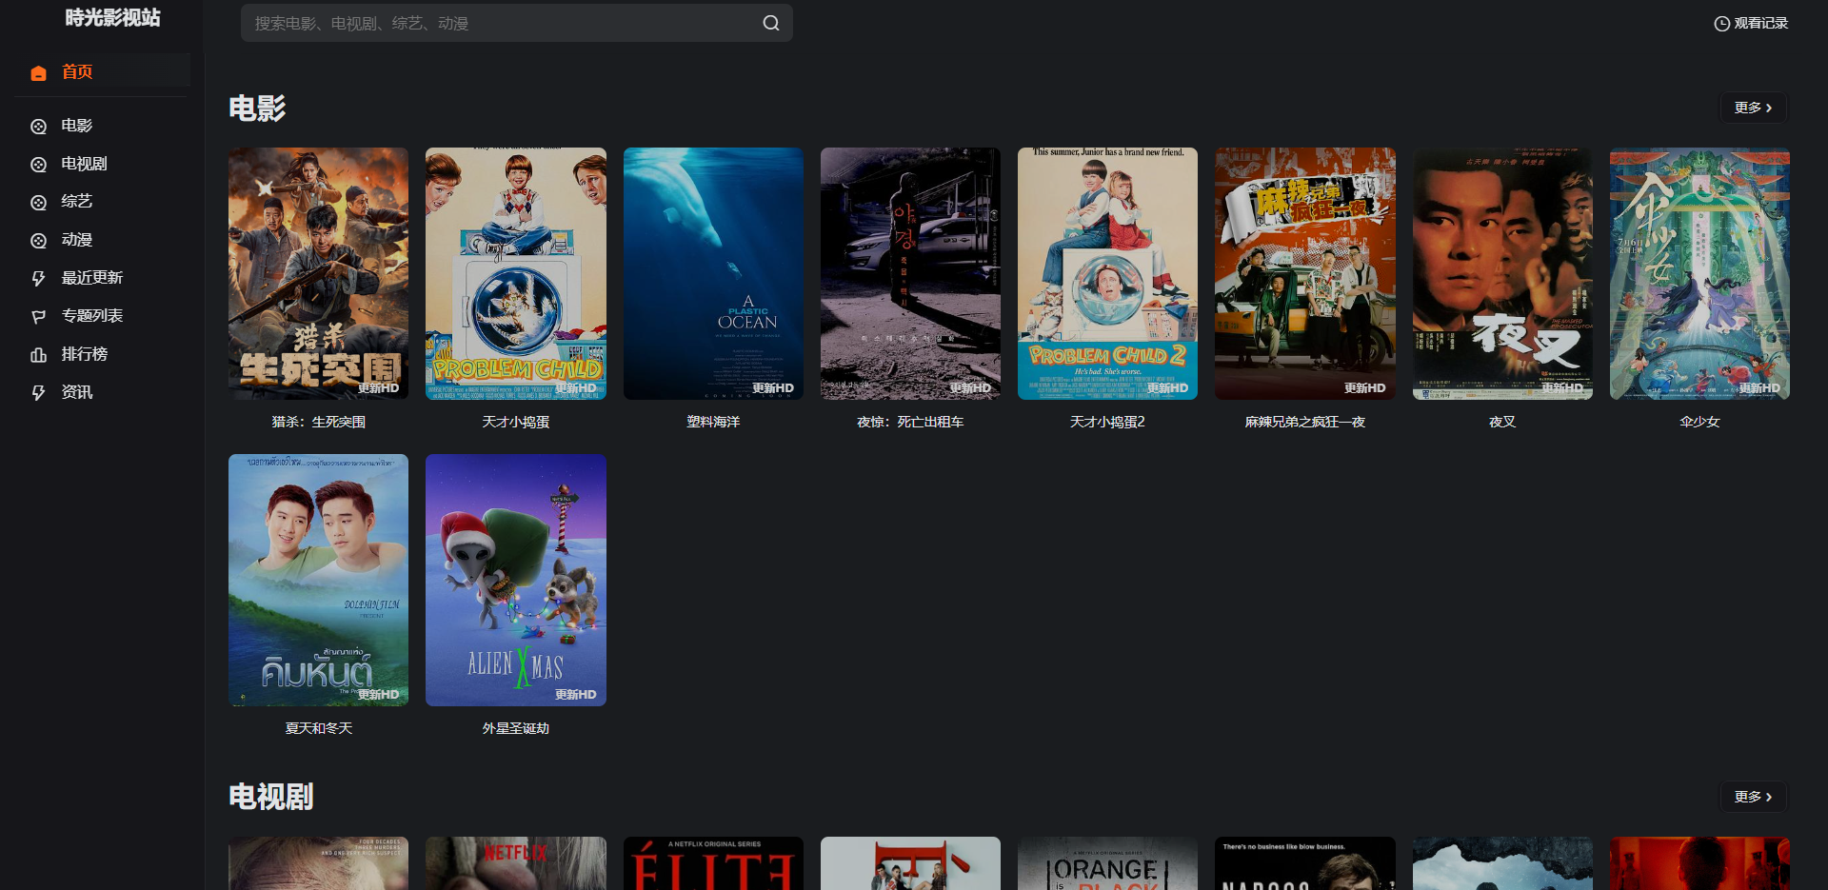
Task: Click the 排行榜 chart icon
Action: point(38,354)
